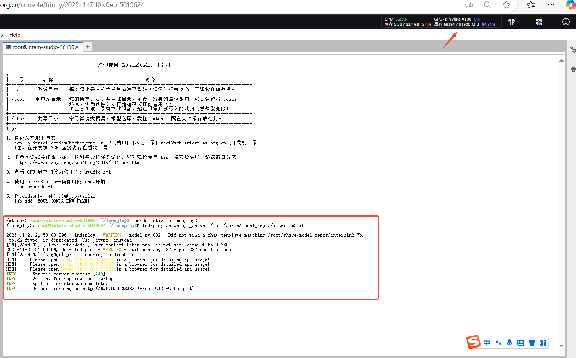
Task: Click the /root directory table cell
Action: tap(18, 99)
